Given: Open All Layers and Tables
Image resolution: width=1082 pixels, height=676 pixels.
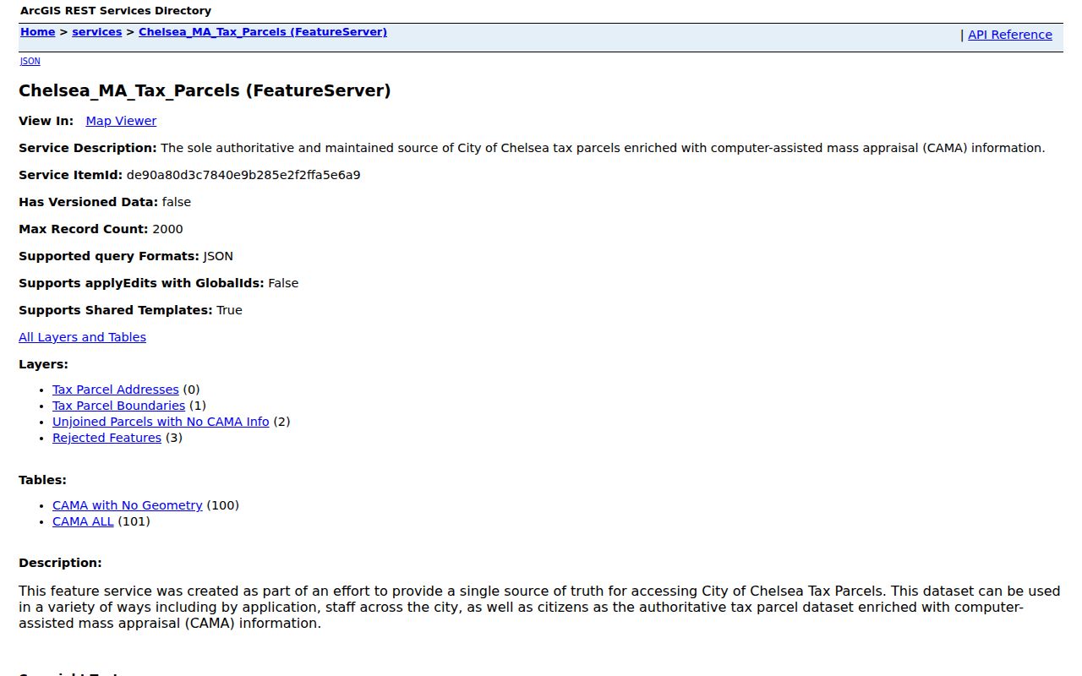Looking at the screenshot, I should coord(82,337).
